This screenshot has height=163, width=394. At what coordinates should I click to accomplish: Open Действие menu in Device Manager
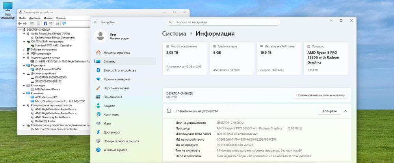[x=35, y=18]
